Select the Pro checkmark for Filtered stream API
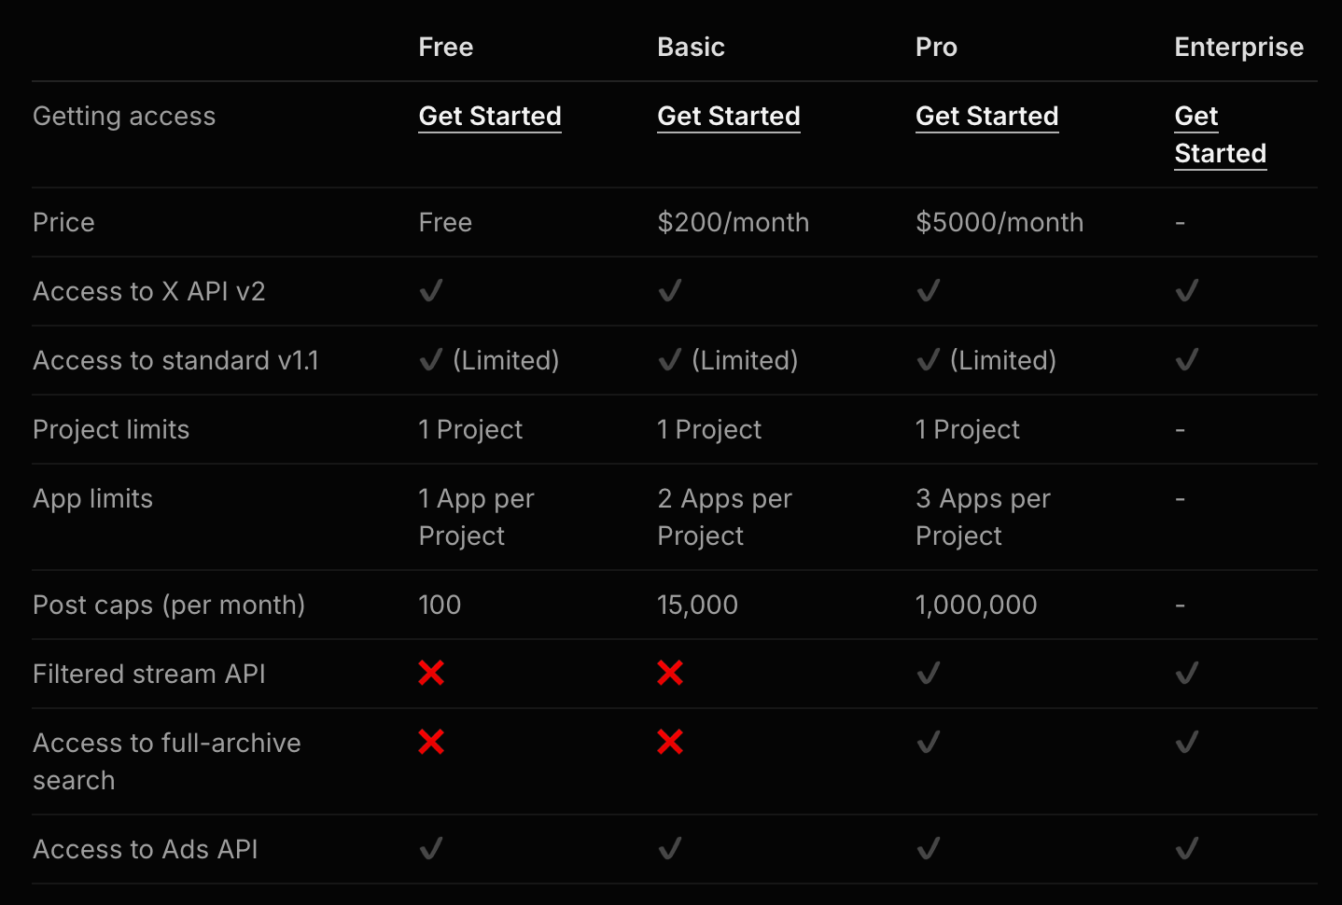Screen dimensions: 1342x905 pos(928,673)
